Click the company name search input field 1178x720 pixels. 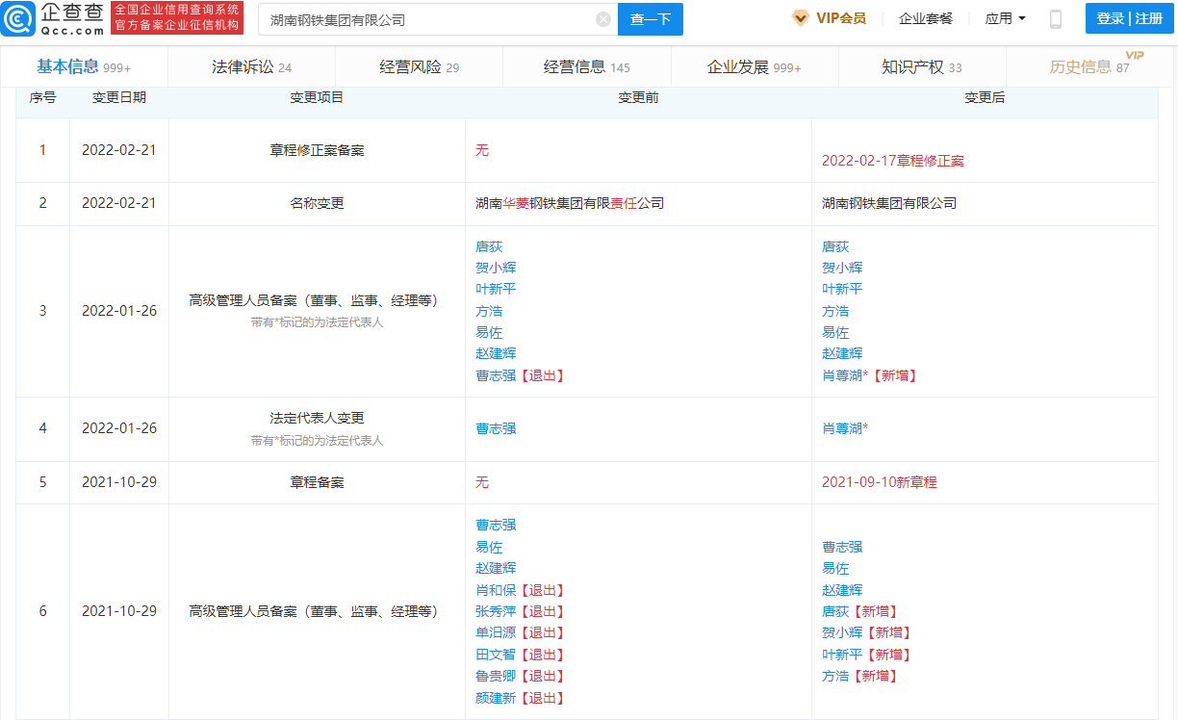pyautogui.click(x=423, y=19)
